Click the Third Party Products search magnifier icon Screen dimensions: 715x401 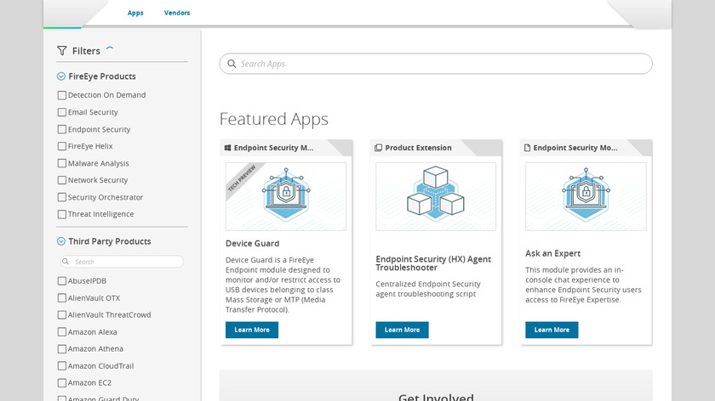coord(66,262)
